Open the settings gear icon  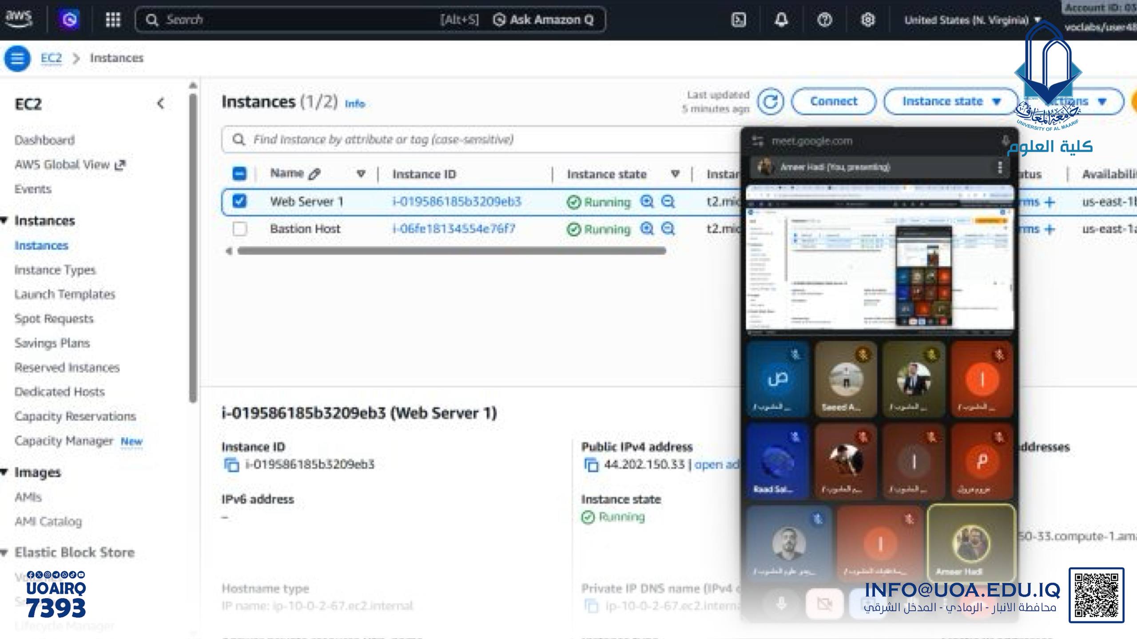point(867,20)
